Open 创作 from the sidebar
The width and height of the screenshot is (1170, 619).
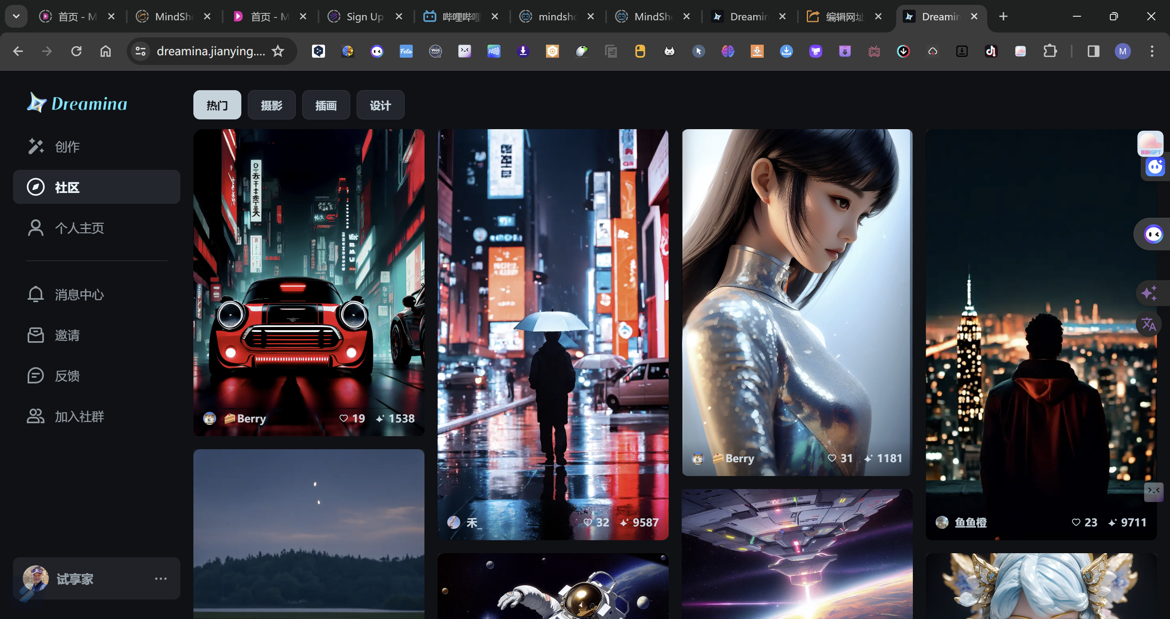[x=67, y=147]
